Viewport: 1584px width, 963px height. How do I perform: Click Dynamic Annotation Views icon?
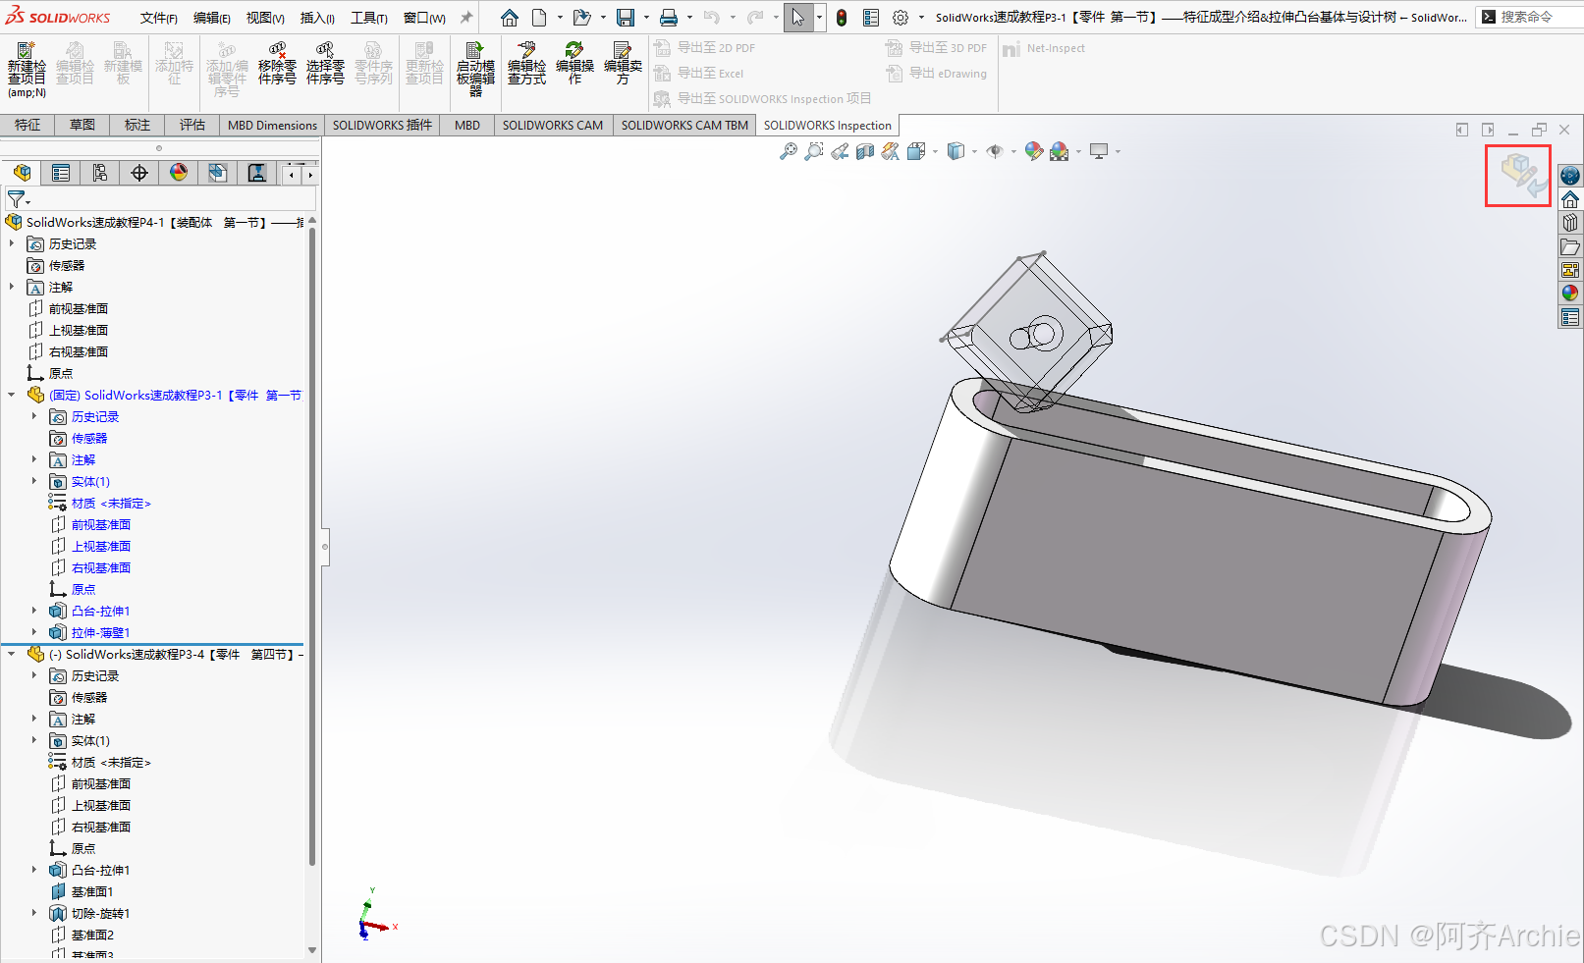point(891,151)
